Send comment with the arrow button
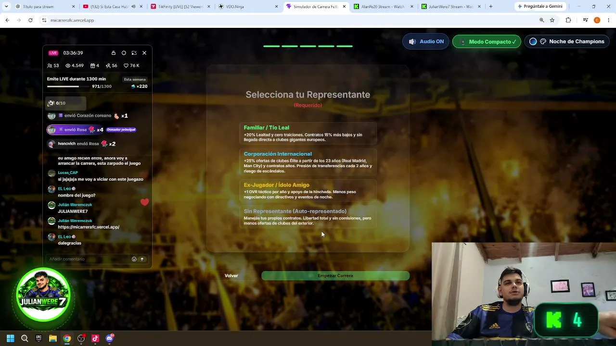 (142, 259)
